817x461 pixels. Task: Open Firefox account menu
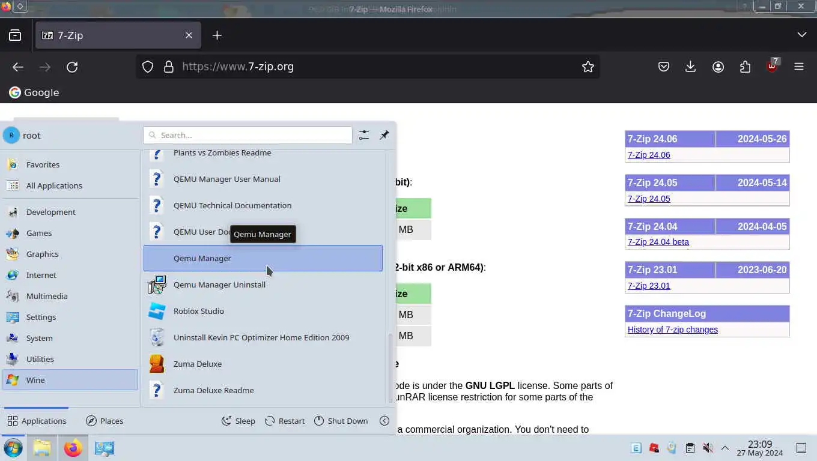(718, 67)
